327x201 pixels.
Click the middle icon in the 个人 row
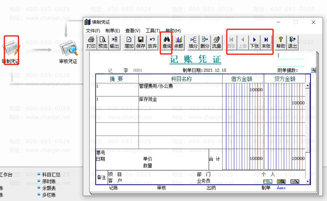[x=281, y=181]
